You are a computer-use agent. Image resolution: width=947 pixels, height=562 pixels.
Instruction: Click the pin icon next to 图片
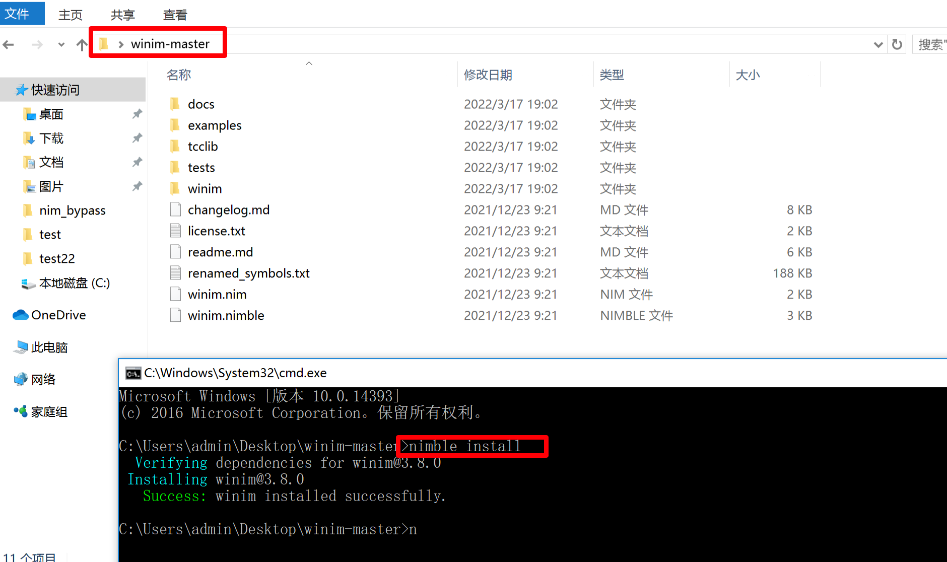tap(137, 186)
